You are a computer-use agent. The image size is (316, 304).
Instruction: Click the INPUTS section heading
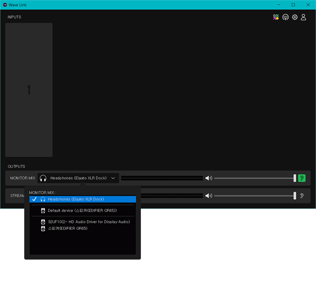pyautogui.click(x=14, y=17)
